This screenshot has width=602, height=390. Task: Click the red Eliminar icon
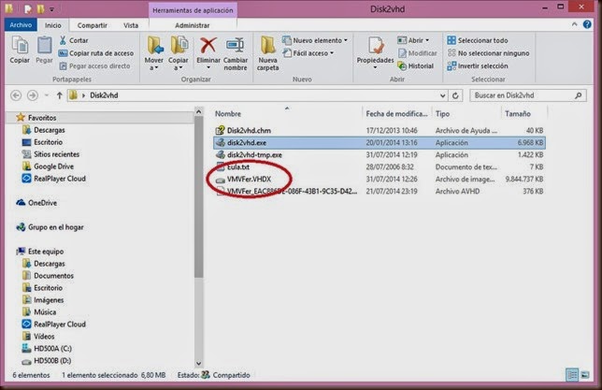[x=208, y=45]
